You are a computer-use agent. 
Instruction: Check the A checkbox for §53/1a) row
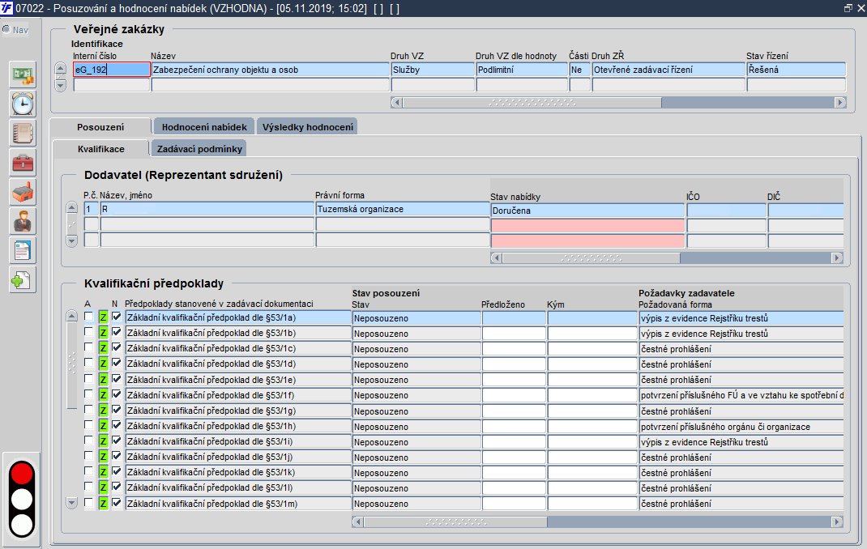point(88,317)
